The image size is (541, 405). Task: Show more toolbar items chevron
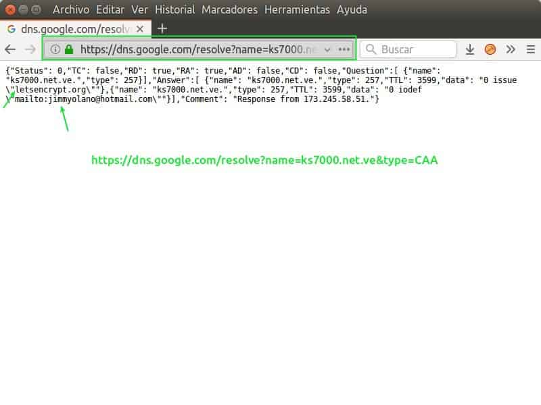pyautogui.click(x=511, y=49)
